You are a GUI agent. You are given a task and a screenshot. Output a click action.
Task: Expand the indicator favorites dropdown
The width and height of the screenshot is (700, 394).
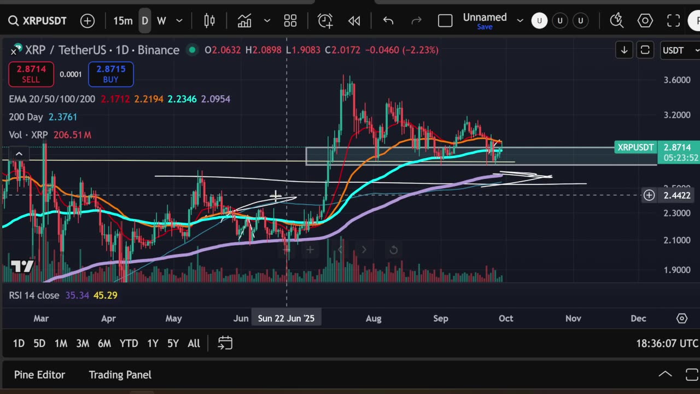pyautogui.click(x=267, y=21)
